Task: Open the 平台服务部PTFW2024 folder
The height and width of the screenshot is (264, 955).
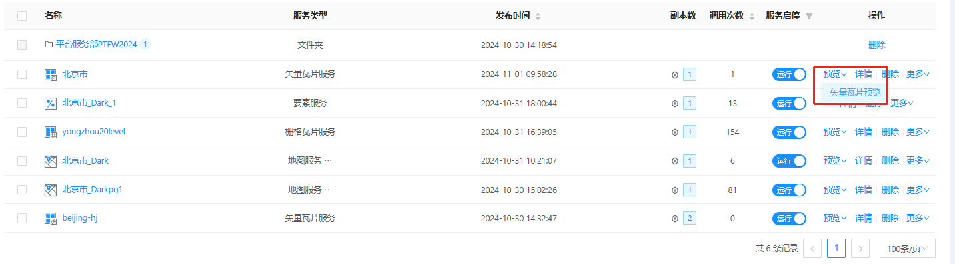Action: [96, 45]
